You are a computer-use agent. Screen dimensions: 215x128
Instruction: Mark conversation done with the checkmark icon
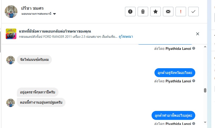[193, 12]
